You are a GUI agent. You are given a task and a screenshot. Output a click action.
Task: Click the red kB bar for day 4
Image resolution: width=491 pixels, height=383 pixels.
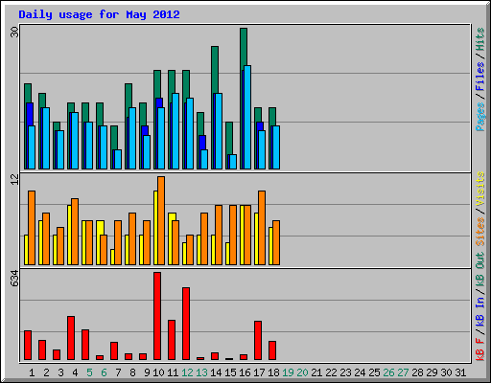pos(71,338)
